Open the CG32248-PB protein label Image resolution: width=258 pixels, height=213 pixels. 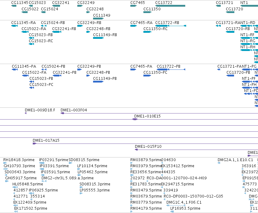tap(98, 73)
